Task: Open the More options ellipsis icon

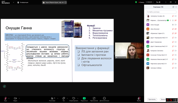Action: tap(104, 98)
